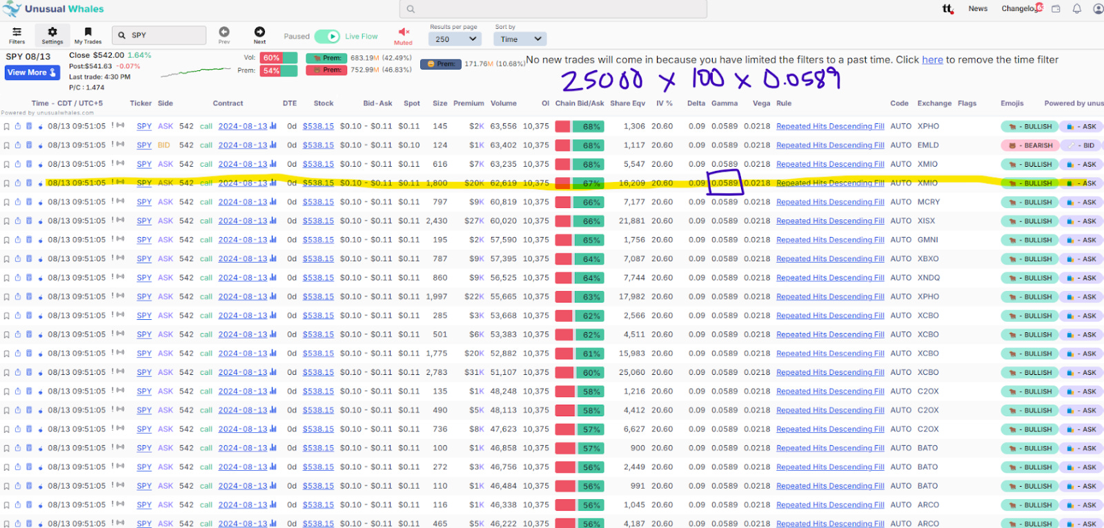Open Sort by Time dropdown
The image size is (1104, 528).
pyautogui.click(x=521, y=39)
